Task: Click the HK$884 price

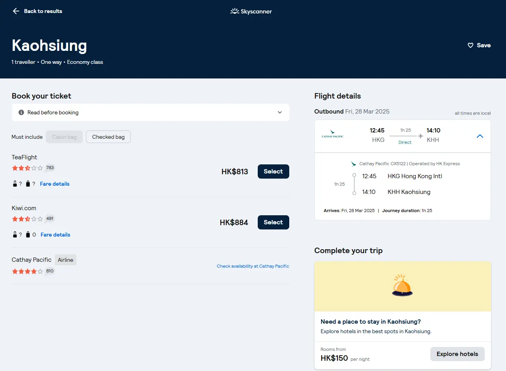Action: pos(234,222)
